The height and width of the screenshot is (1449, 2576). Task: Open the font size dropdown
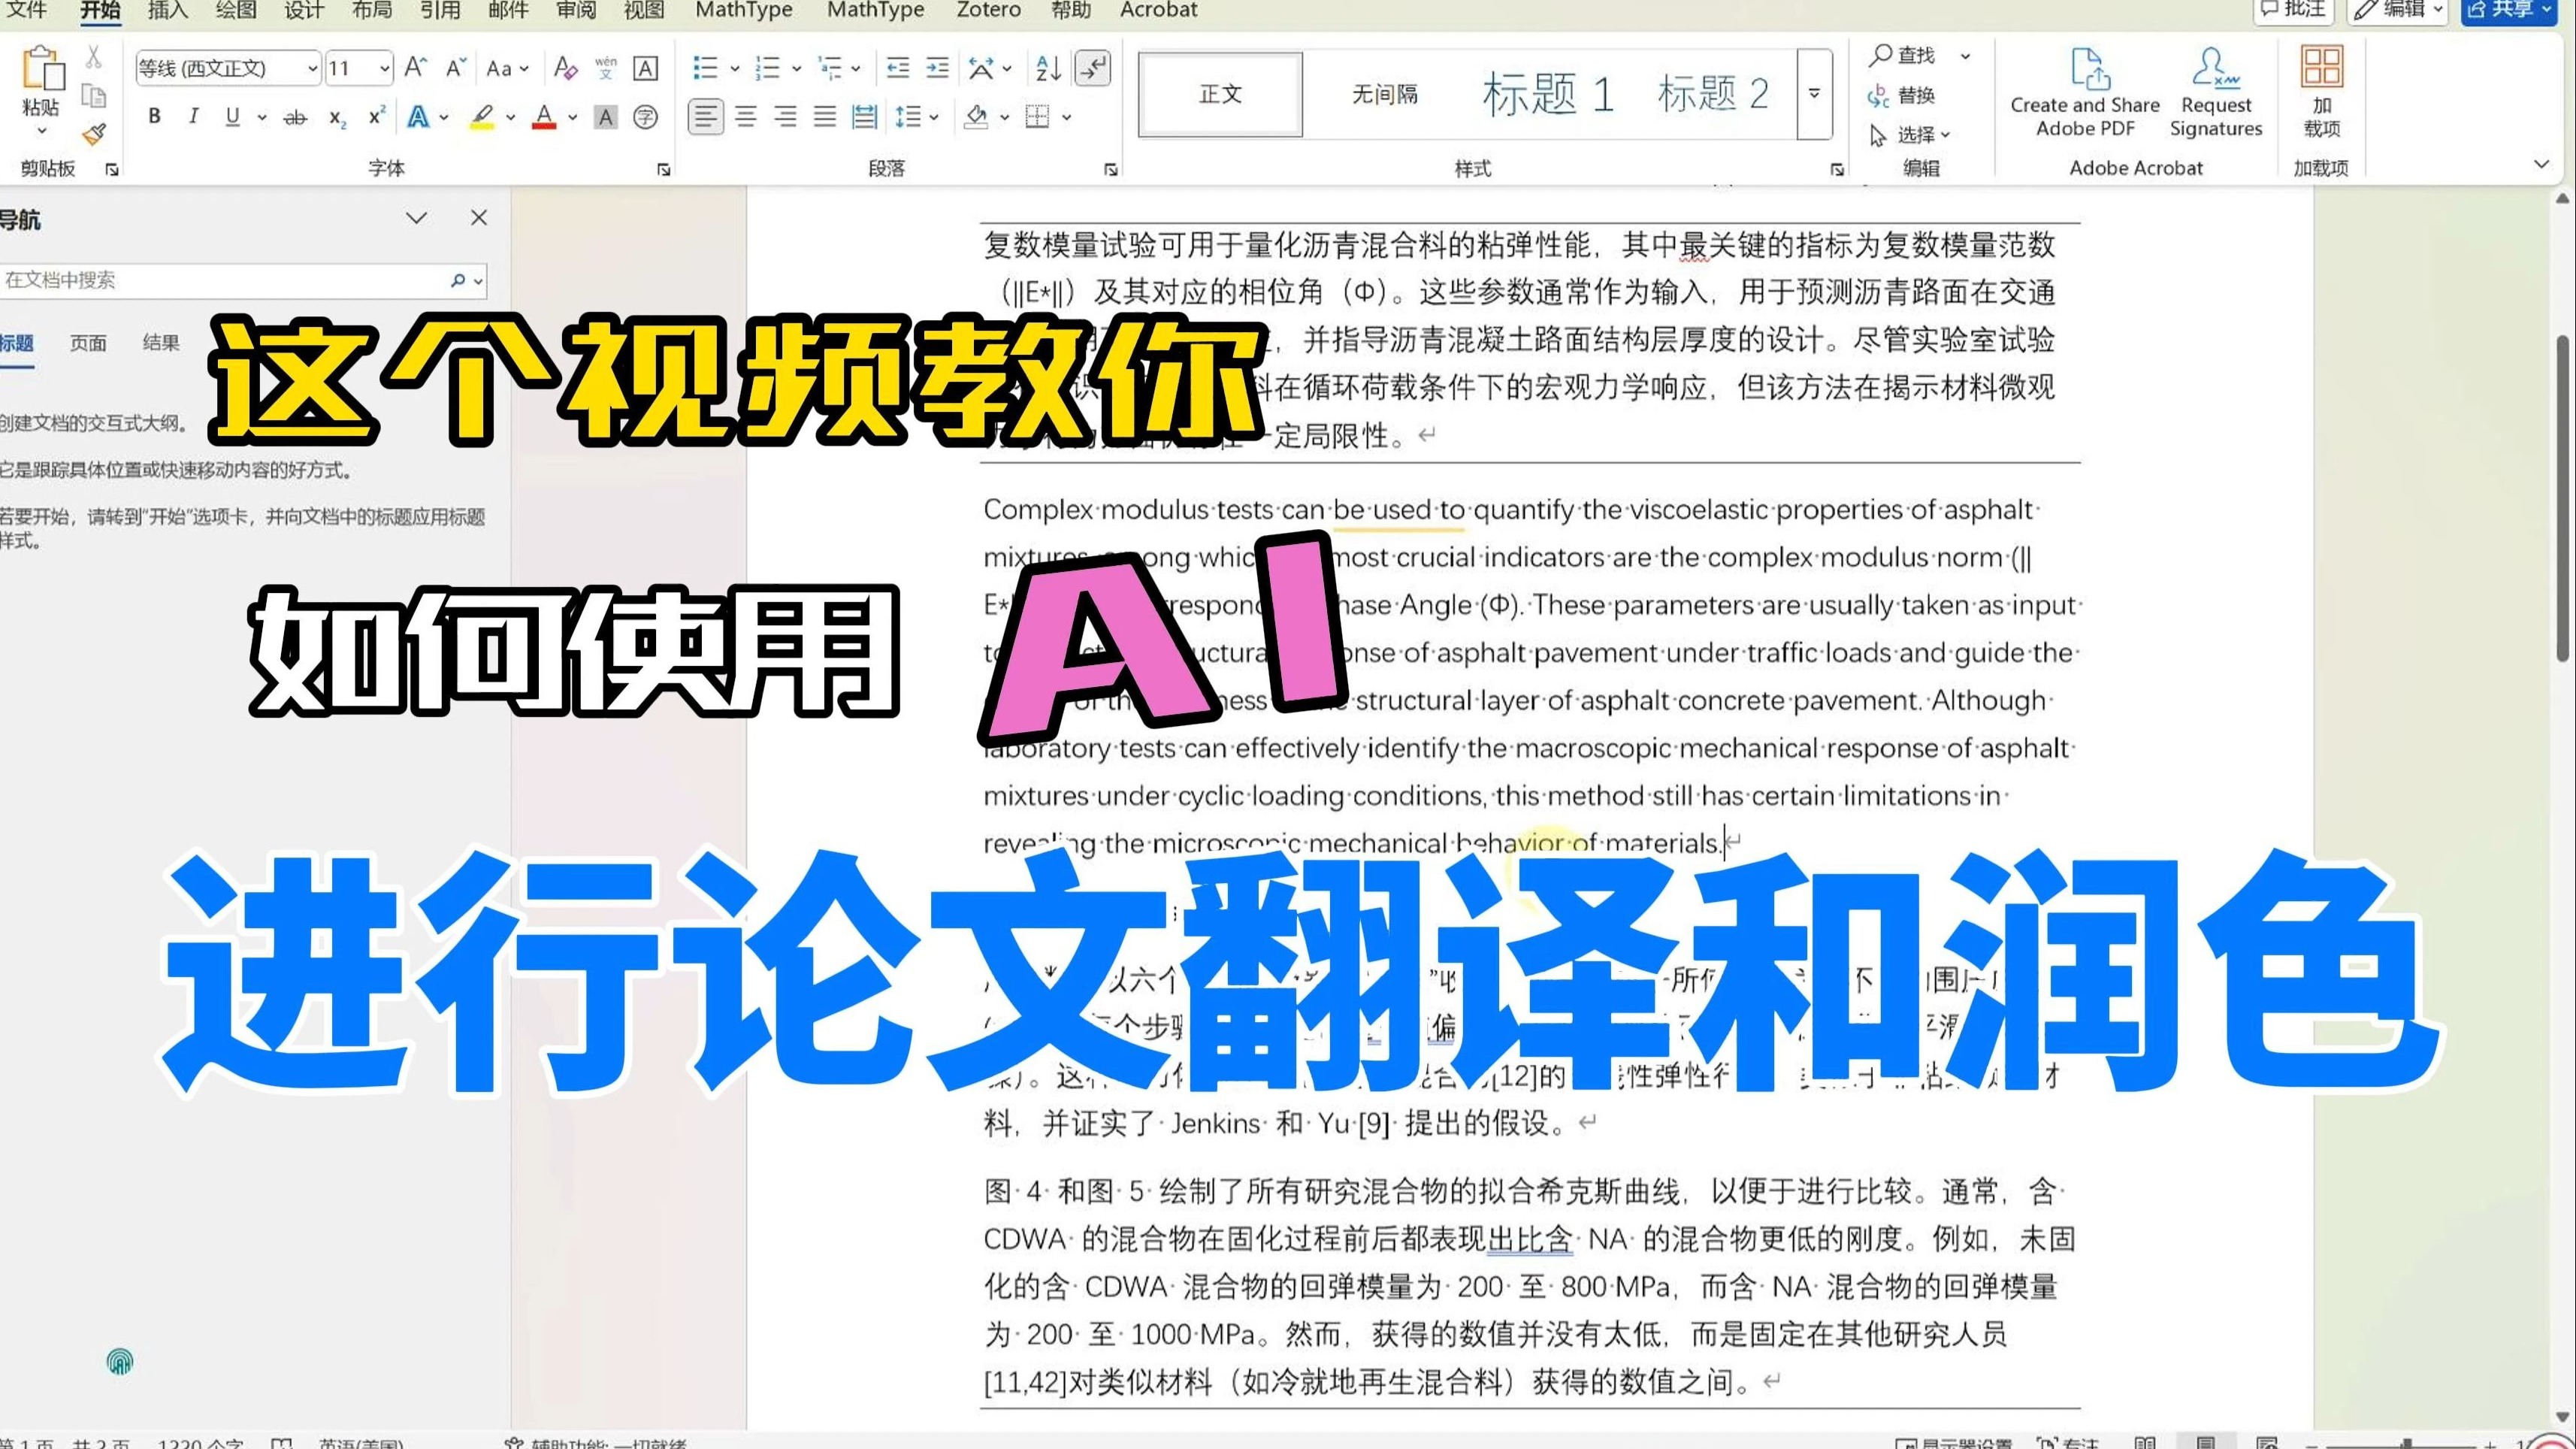[x=385, y=68]
